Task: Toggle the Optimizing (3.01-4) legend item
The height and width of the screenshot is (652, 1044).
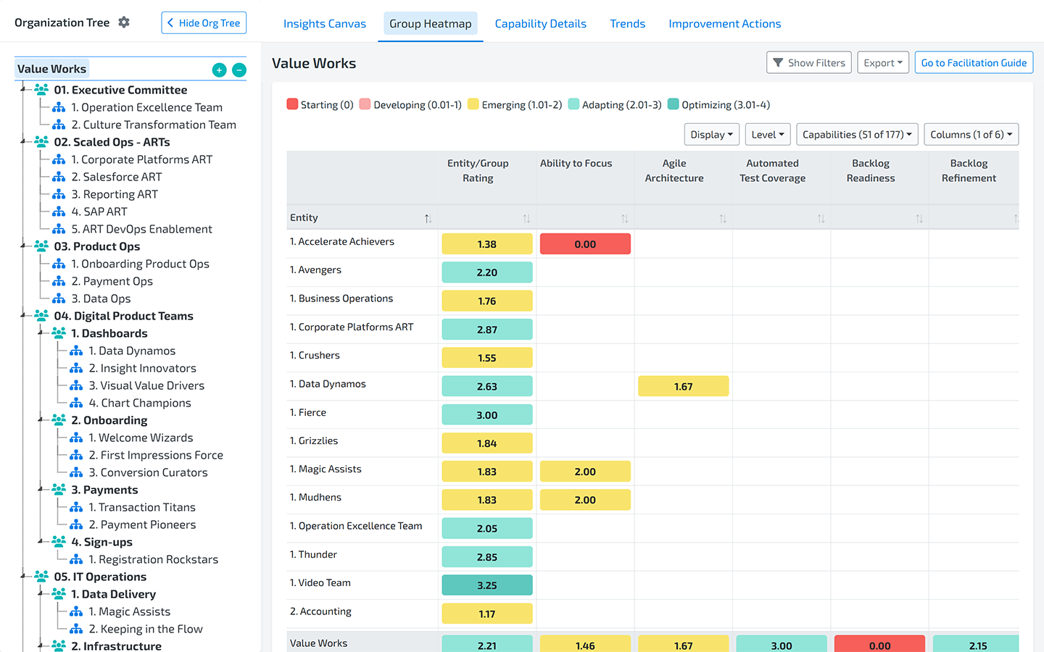Action: [x=718, y=105]
